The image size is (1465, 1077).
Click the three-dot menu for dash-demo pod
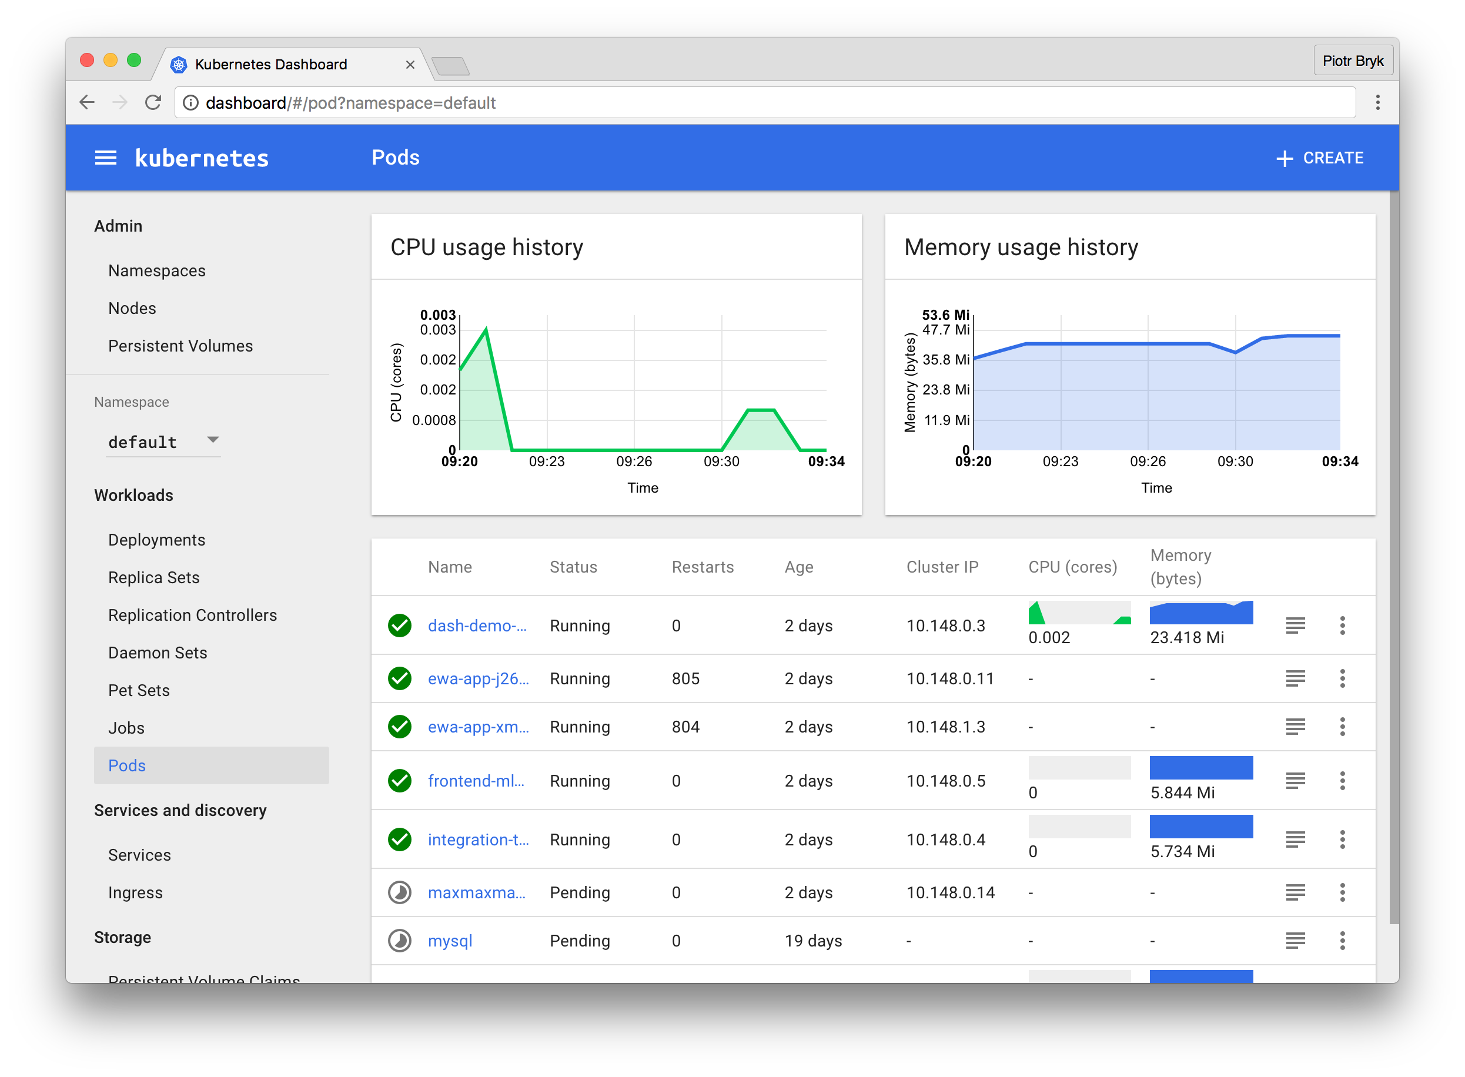1342,626
